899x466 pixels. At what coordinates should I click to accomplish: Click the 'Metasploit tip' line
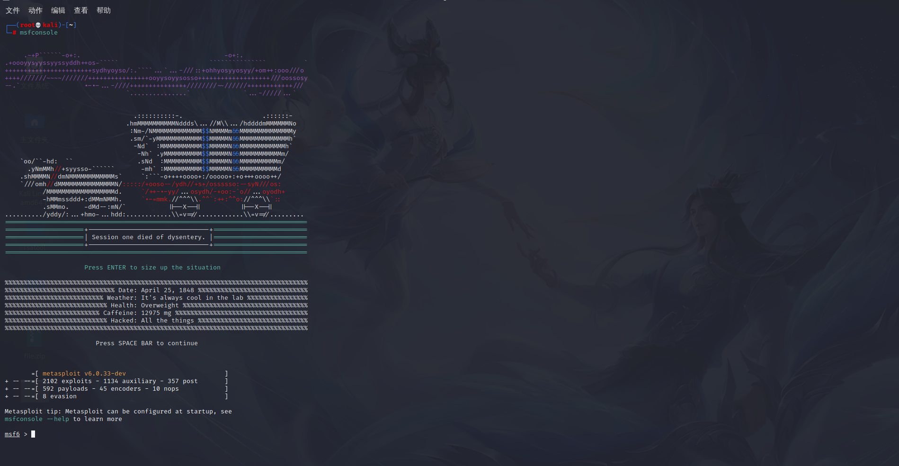[x=118, y=412]
